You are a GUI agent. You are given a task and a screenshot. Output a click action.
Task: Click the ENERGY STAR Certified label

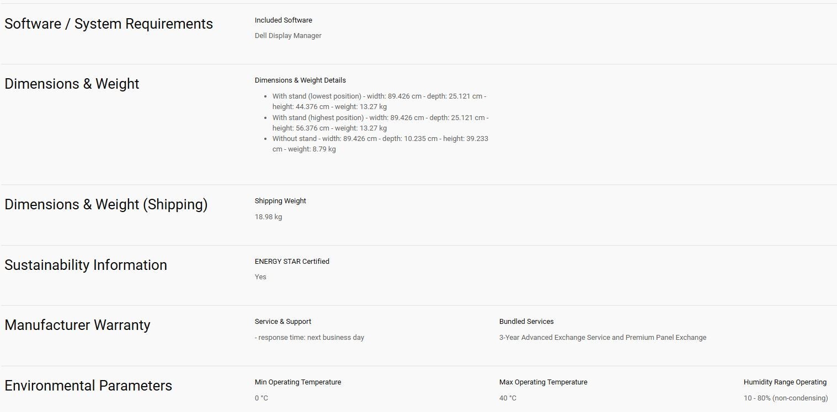292,262
